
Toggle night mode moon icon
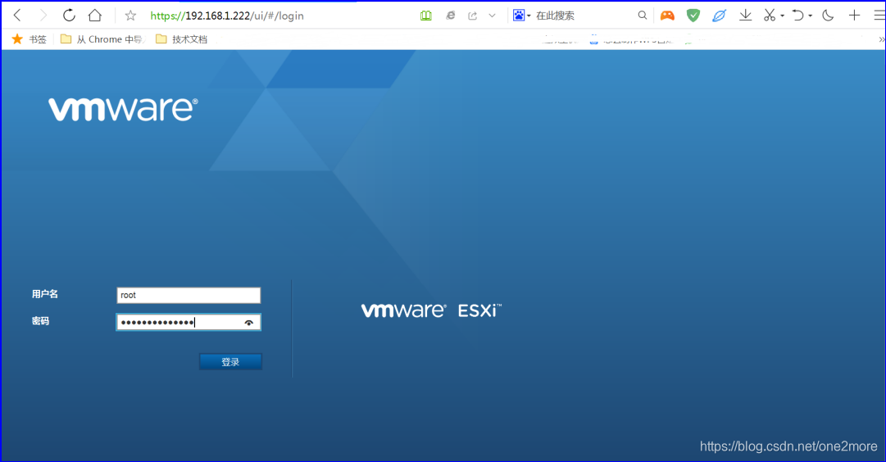pos(828,16)
